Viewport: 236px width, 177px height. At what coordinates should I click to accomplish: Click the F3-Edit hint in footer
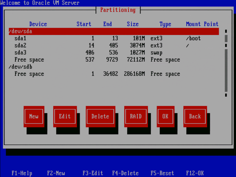click(x=93, y=173)
